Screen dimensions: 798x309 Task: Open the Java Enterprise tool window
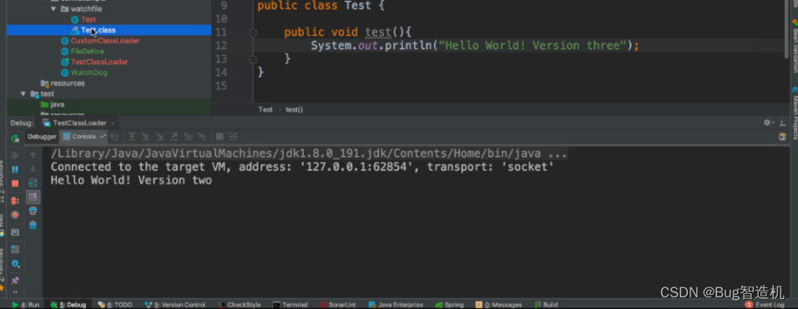point(396,305)
